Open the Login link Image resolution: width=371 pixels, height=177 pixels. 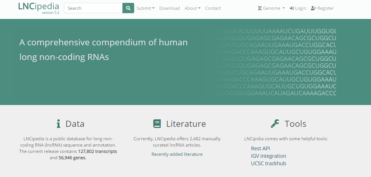coord(298,8)
